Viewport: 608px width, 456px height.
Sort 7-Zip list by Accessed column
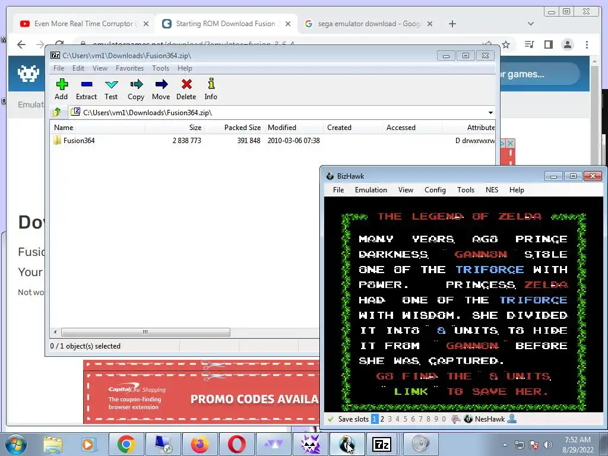(412, 128)
